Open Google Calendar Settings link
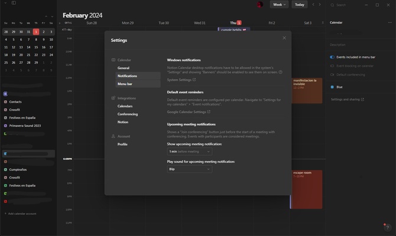 [189, 112]
